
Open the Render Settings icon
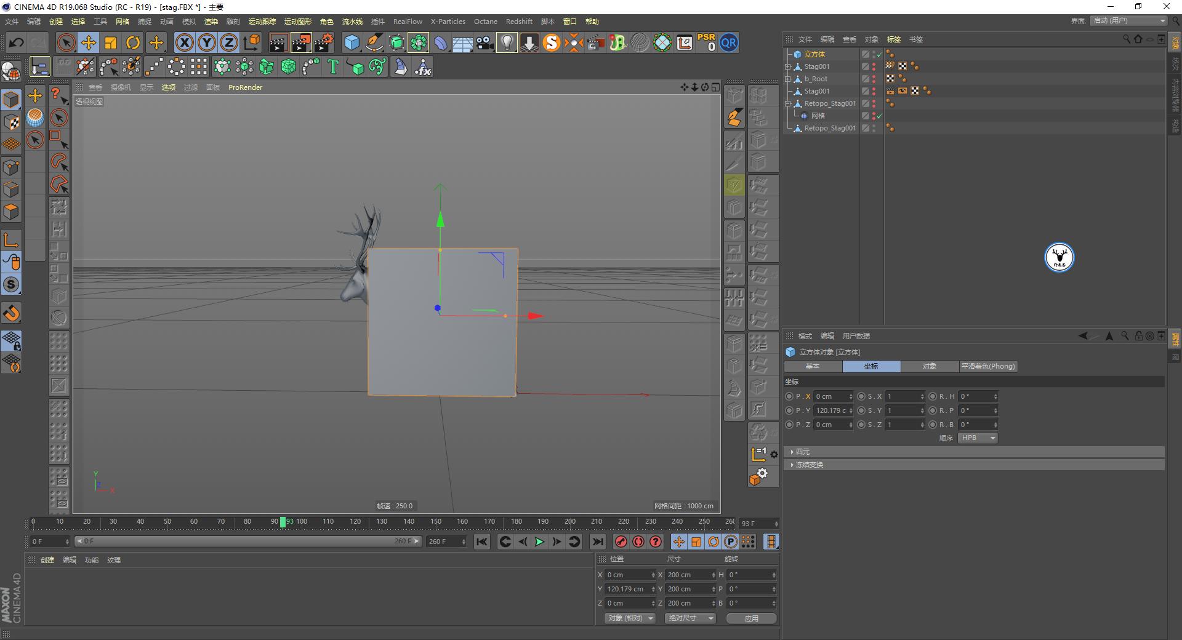pyautogui.click(x=323, y=42)
